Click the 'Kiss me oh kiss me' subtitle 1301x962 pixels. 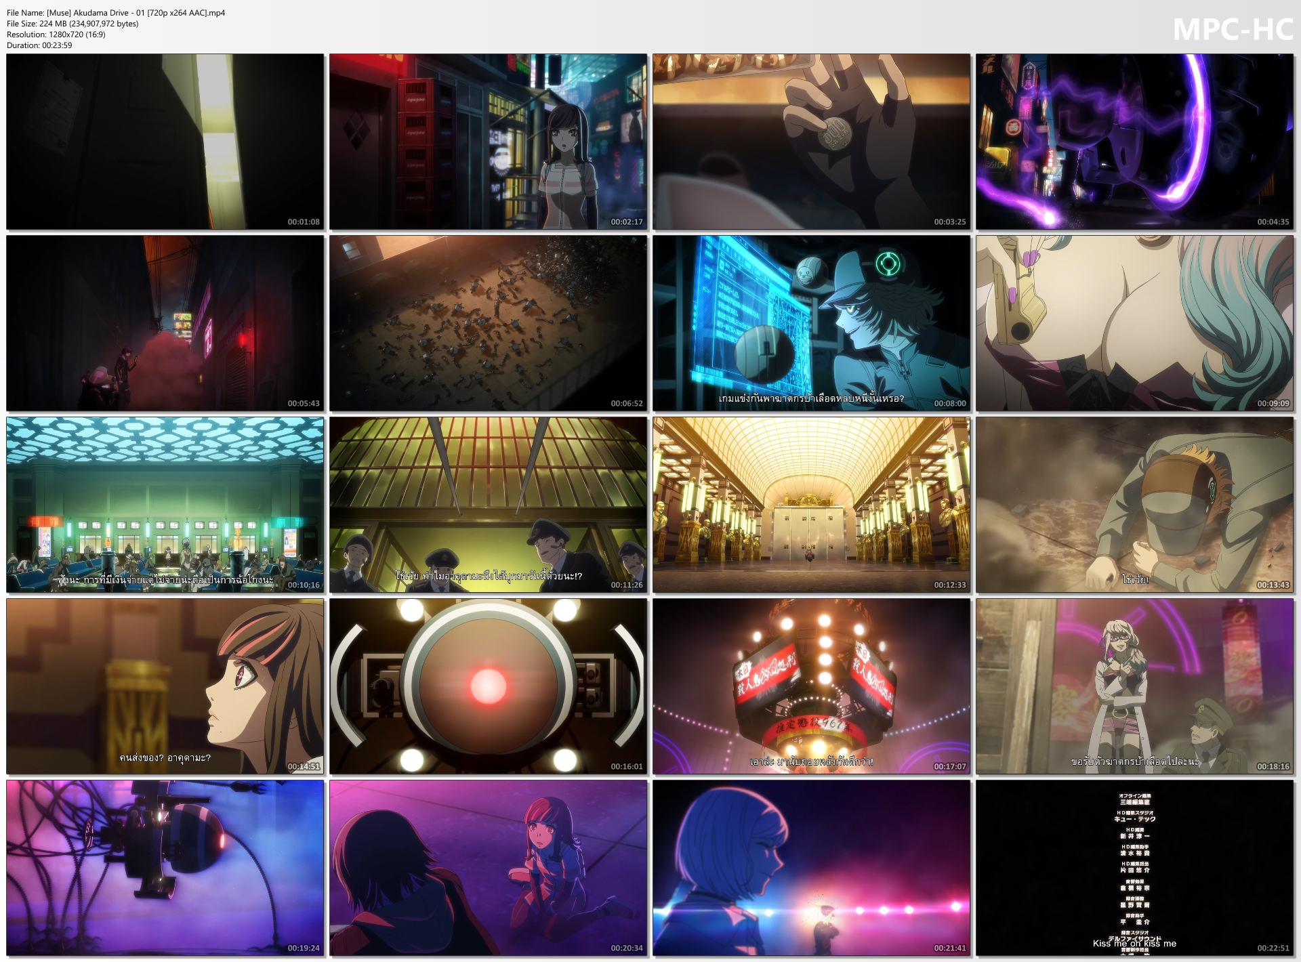[1134, 943]
